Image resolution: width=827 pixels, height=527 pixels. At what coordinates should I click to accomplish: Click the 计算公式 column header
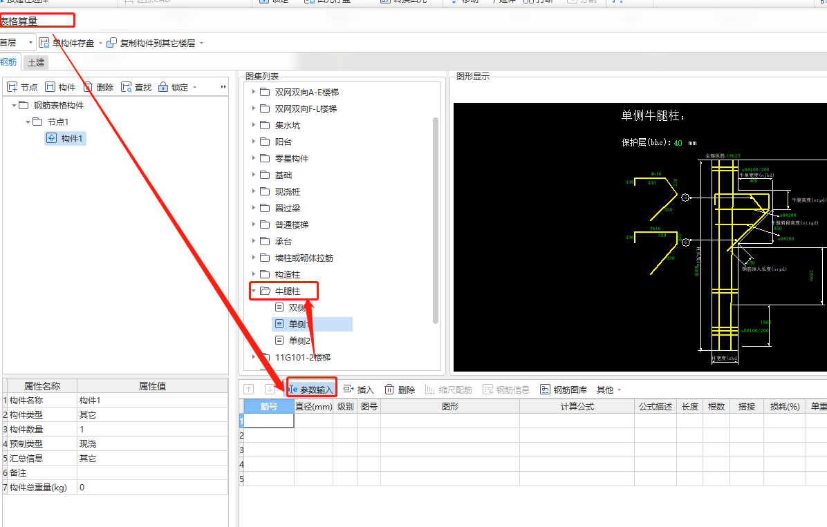(x=577, y=406)
